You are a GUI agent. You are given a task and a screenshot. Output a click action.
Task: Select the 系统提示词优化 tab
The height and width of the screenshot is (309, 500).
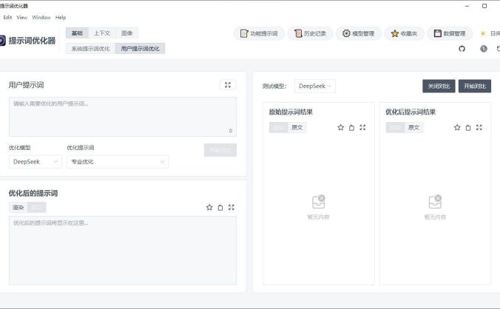click(90, 49)
